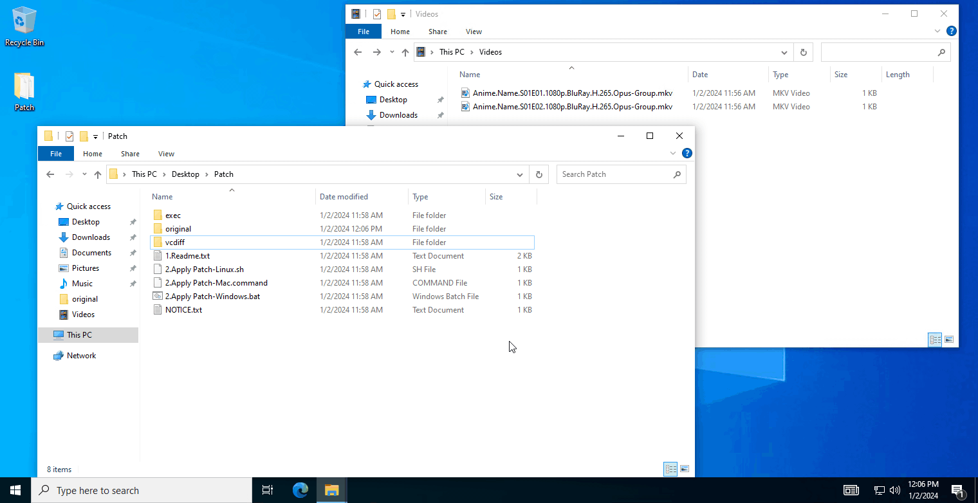Select the 1.Readme.txt file
978x503 pixels.
click(x=342, y=256)
